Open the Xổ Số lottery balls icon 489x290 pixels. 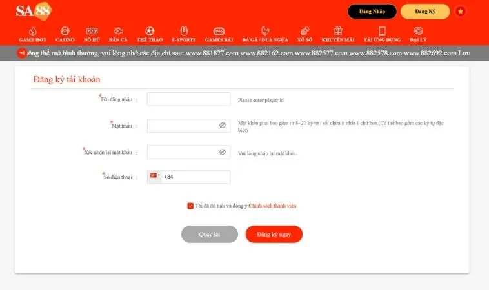pos(304,31)
